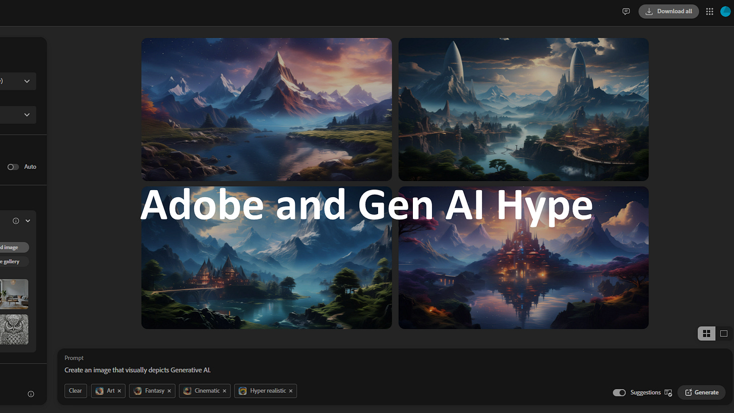Viewport: 734px width, 413px height.
Task: Click the Art tag thumbnail icon
Action: coord(99,391)
